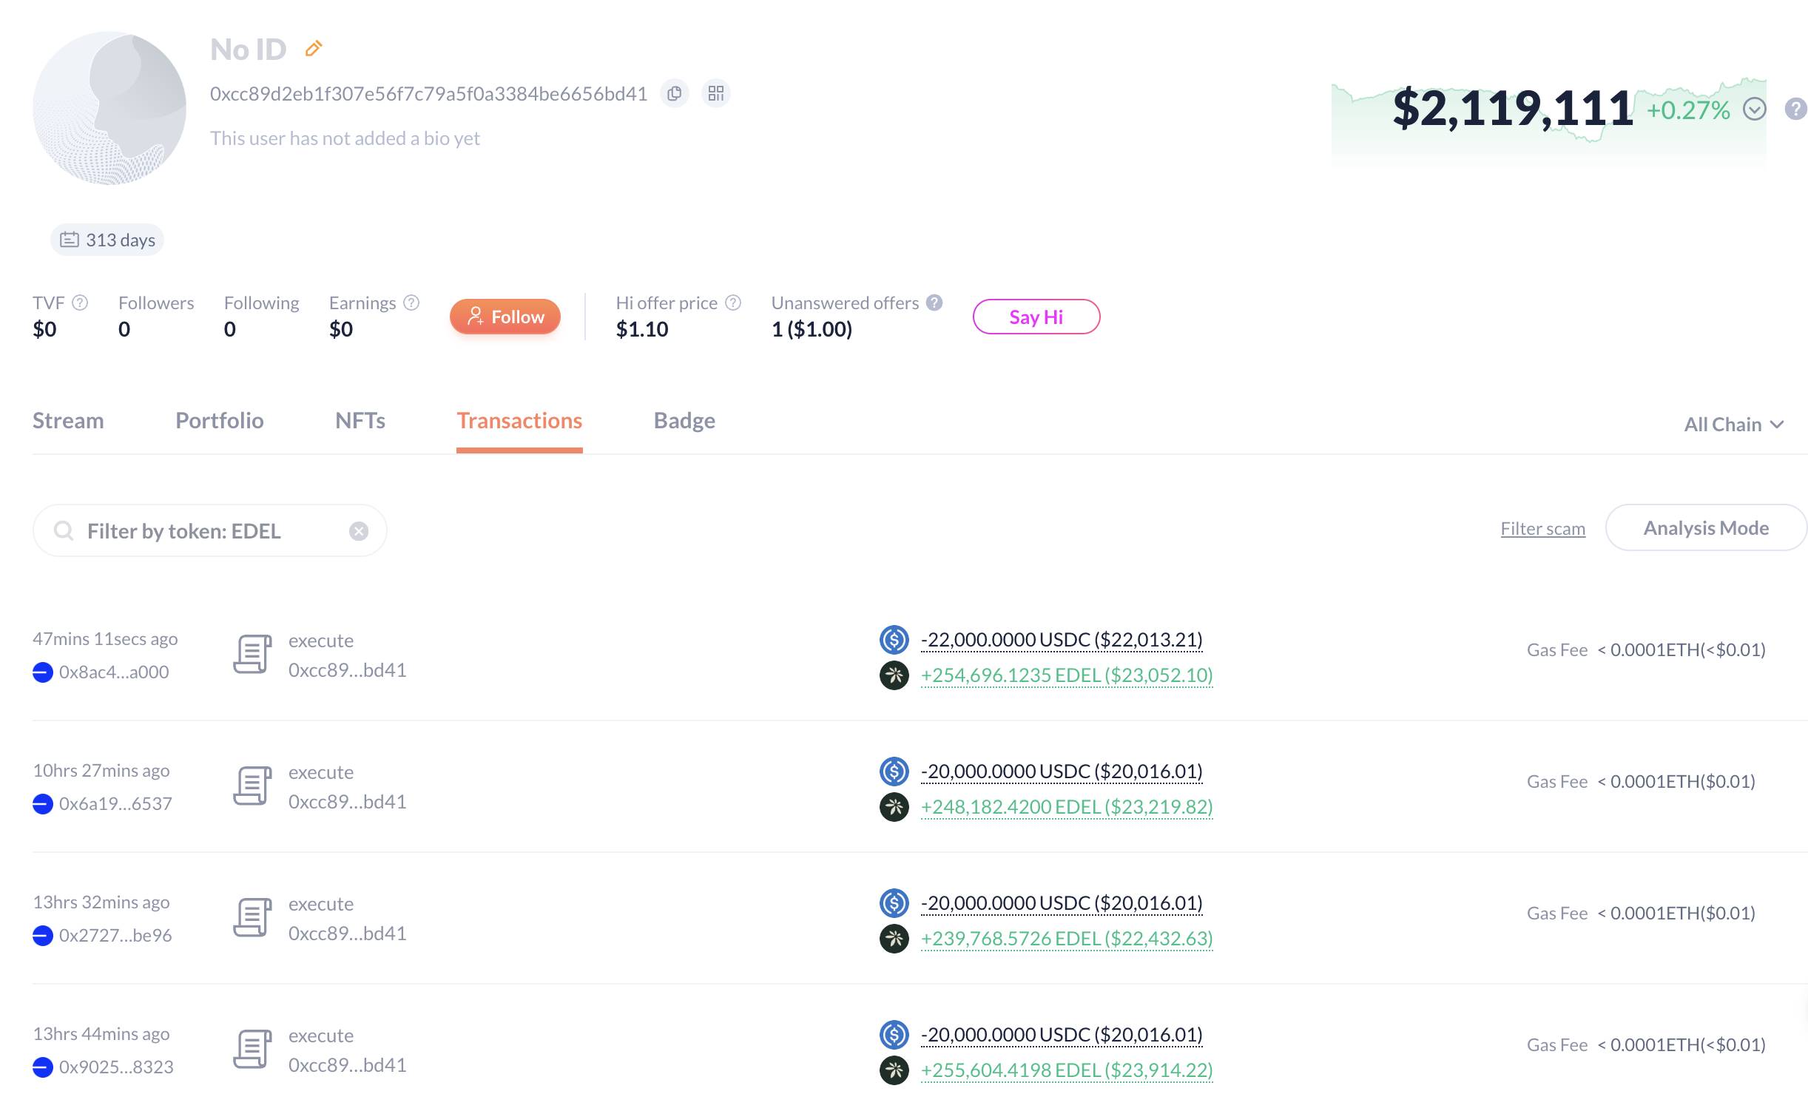Clear the EDEL token filter
1808x1114 pixels.
(359, 531)
